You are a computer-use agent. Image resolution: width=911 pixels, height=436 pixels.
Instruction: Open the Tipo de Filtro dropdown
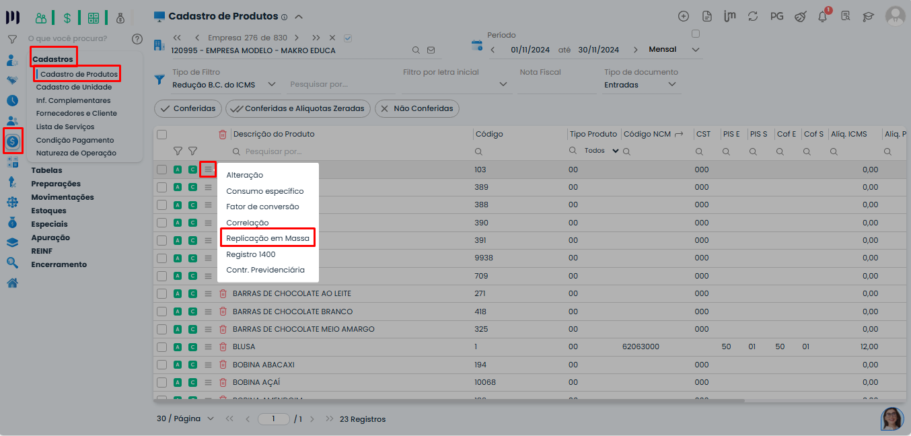point(225,85)
